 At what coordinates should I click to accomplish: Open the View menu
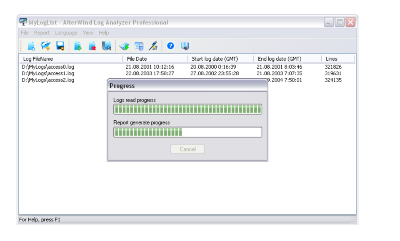88,32
